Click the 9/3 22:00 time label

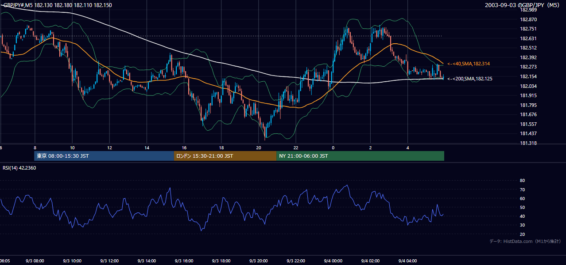click(295, 261)
